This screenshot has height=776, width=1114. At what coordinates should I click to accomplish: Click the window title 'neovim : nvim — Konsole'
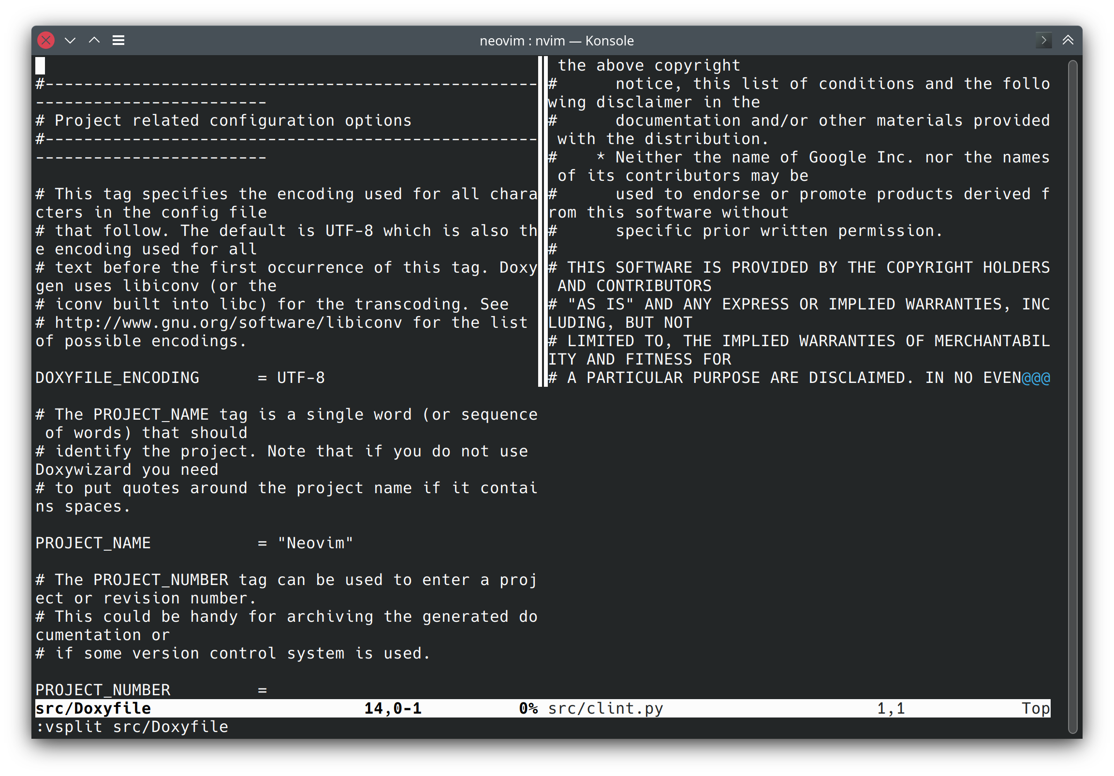click(x=557, y=41)
